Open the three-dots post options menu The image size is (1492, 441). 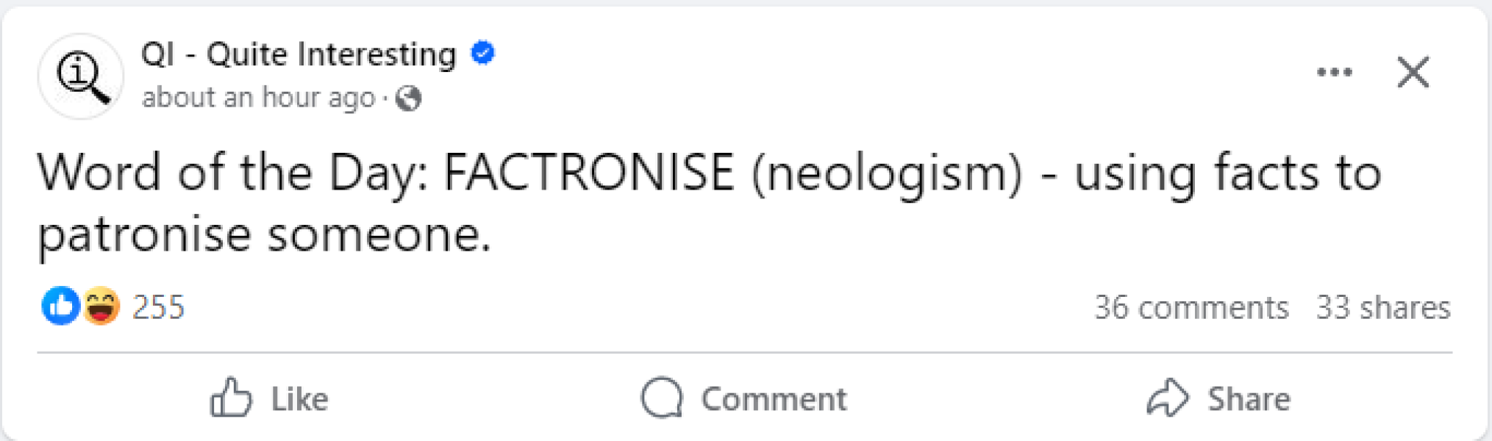(x=1334, y=72)
